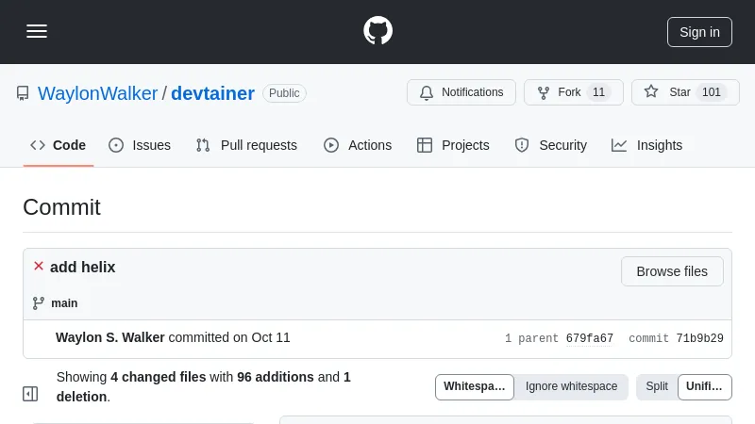755x424 pixels.
Task: Click the Browse files button
Action: click(x=672, y=271)
